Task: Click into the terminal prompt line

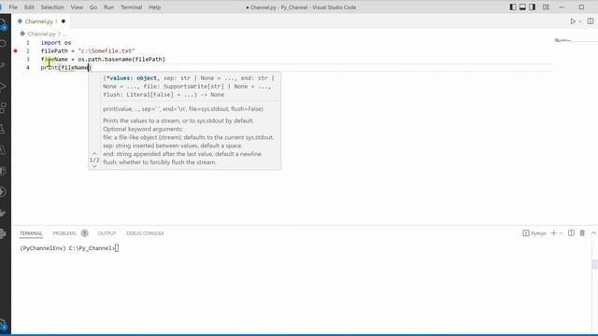Action: tap(69, 248)
